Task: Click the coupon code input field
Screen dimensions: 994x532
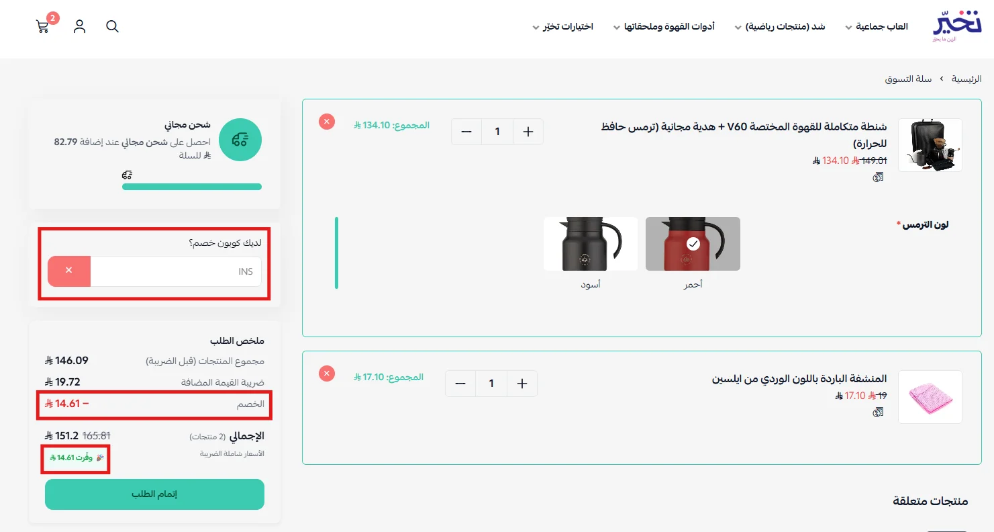Action: click(x=176, y=271)
